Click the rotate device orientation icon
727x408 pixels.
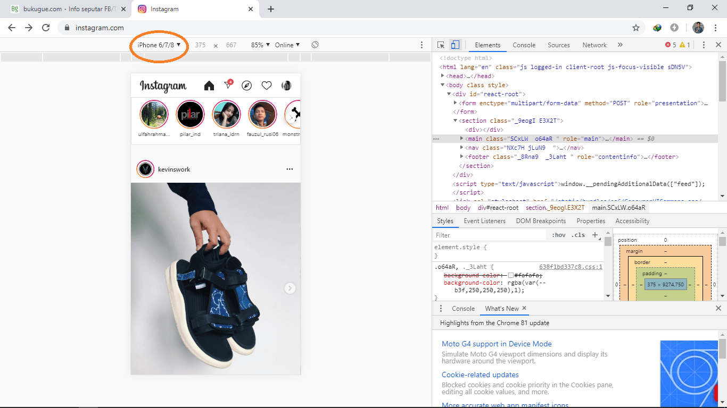click(x=315, y=45)
